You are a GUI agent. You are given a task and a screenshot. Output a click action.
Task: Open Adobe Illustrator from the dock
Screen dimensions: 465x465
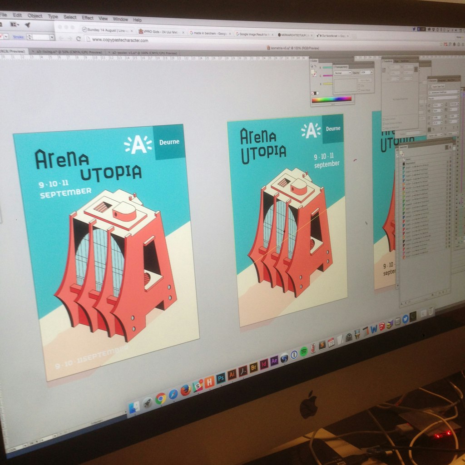(x=232, y=374)
